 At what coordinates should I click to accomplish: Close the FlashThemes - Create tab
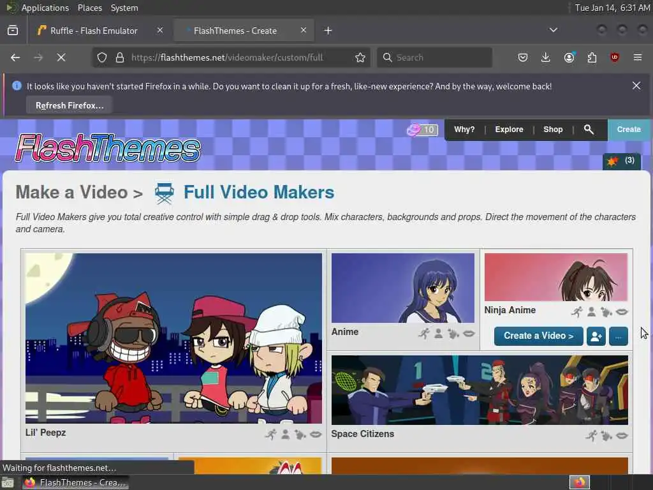coord(304,30)
